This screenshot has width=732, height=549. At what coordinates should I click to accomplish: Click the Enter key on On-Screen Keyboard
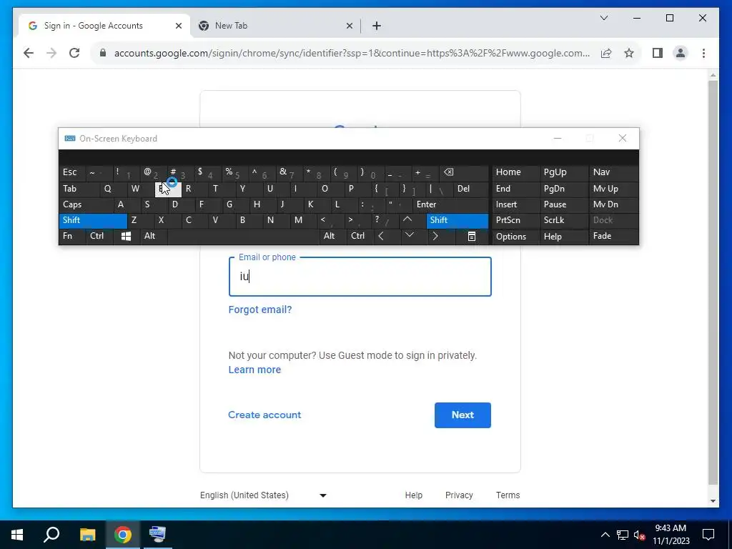(450, 204)
